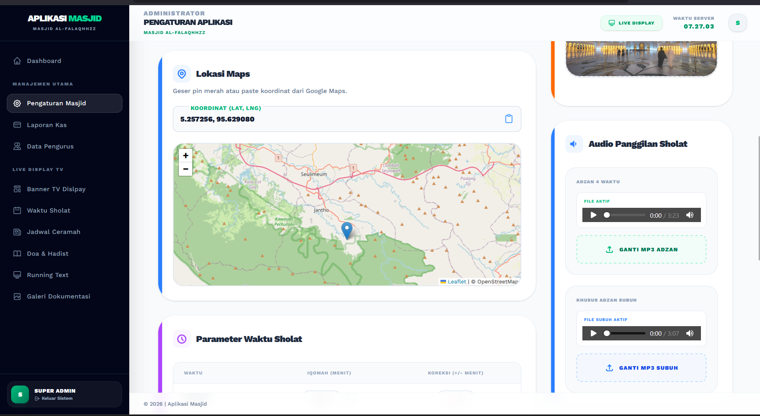Image resolution: width=760 pixels, height=416 pixels.
Task: Go to Laporan Kas
Action: click(x=65, y=125)
